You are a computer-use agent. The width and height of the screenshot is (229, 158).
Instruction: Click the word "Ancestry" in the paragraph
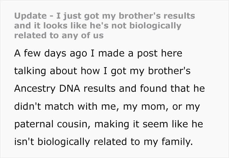pos(35,88)
